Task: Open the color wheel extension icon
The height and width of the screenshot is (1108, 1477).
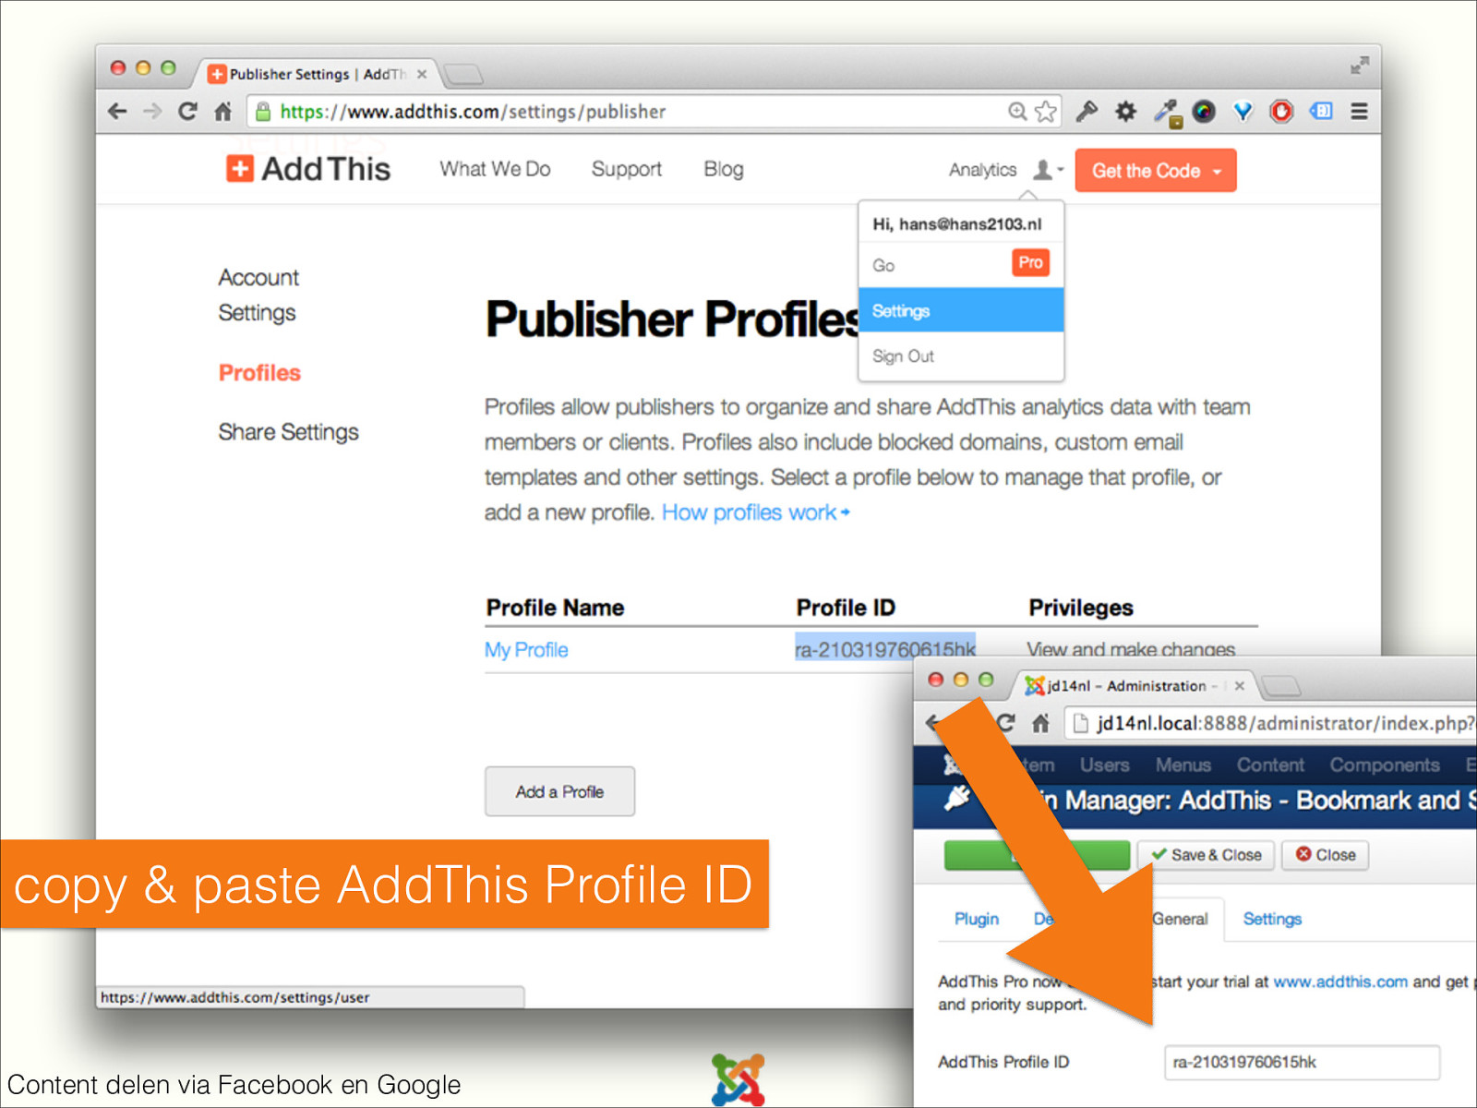Action: [1204, 112]
